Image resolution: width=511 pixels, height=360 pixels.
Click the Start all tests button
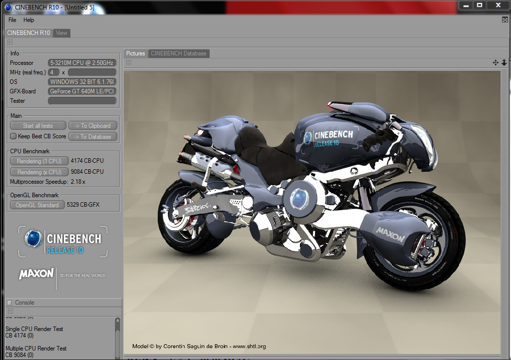tap(38, 125)
